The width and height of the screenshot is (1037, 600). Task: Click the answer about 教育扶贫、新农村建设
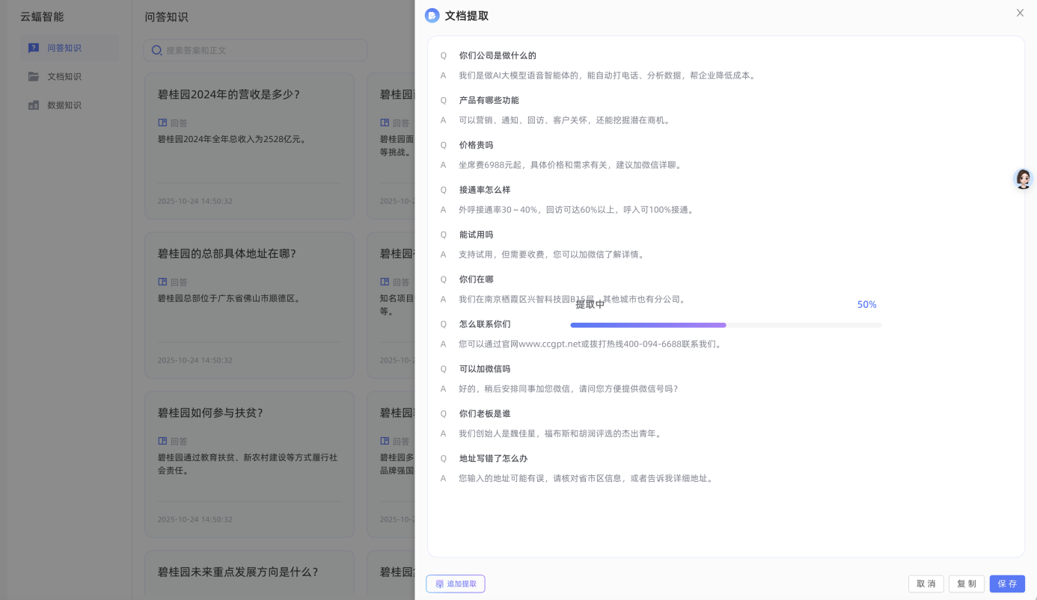click(x=248, y=464)
